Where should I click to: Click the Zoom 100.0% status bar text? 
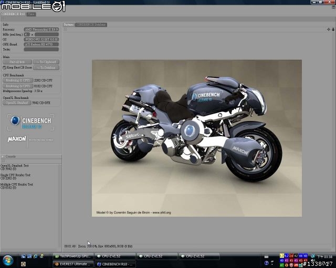(88, 246)
